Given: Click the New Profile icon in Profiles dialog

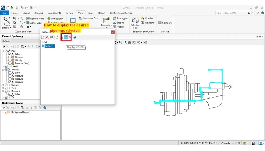Looking at the screenshot, I should tap(43, 37).
